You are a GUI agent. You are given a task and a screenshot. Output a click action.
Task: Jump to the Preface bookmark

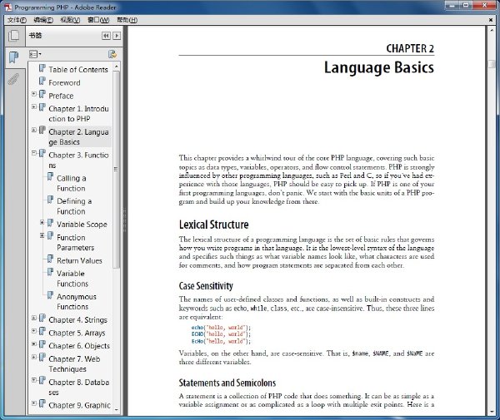(61, 96)
